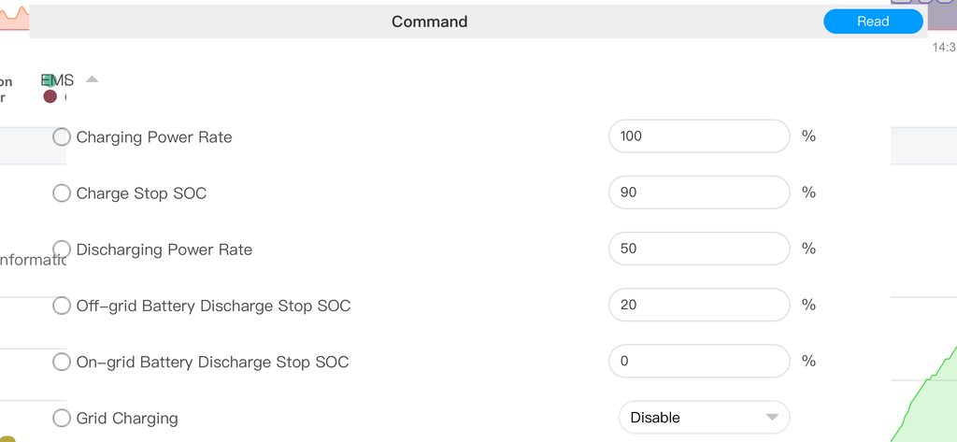Pick On-grid Battery Discharge Stop SOC radio
The image size is (957, 442).
click(62, 362)
